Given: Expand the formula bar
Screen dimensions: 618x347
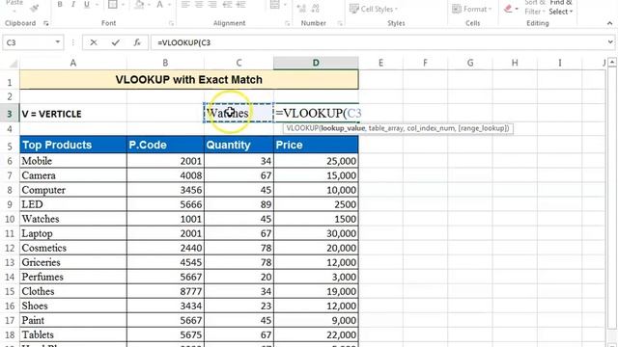Looking at the screenshot, I should (610, 42).
